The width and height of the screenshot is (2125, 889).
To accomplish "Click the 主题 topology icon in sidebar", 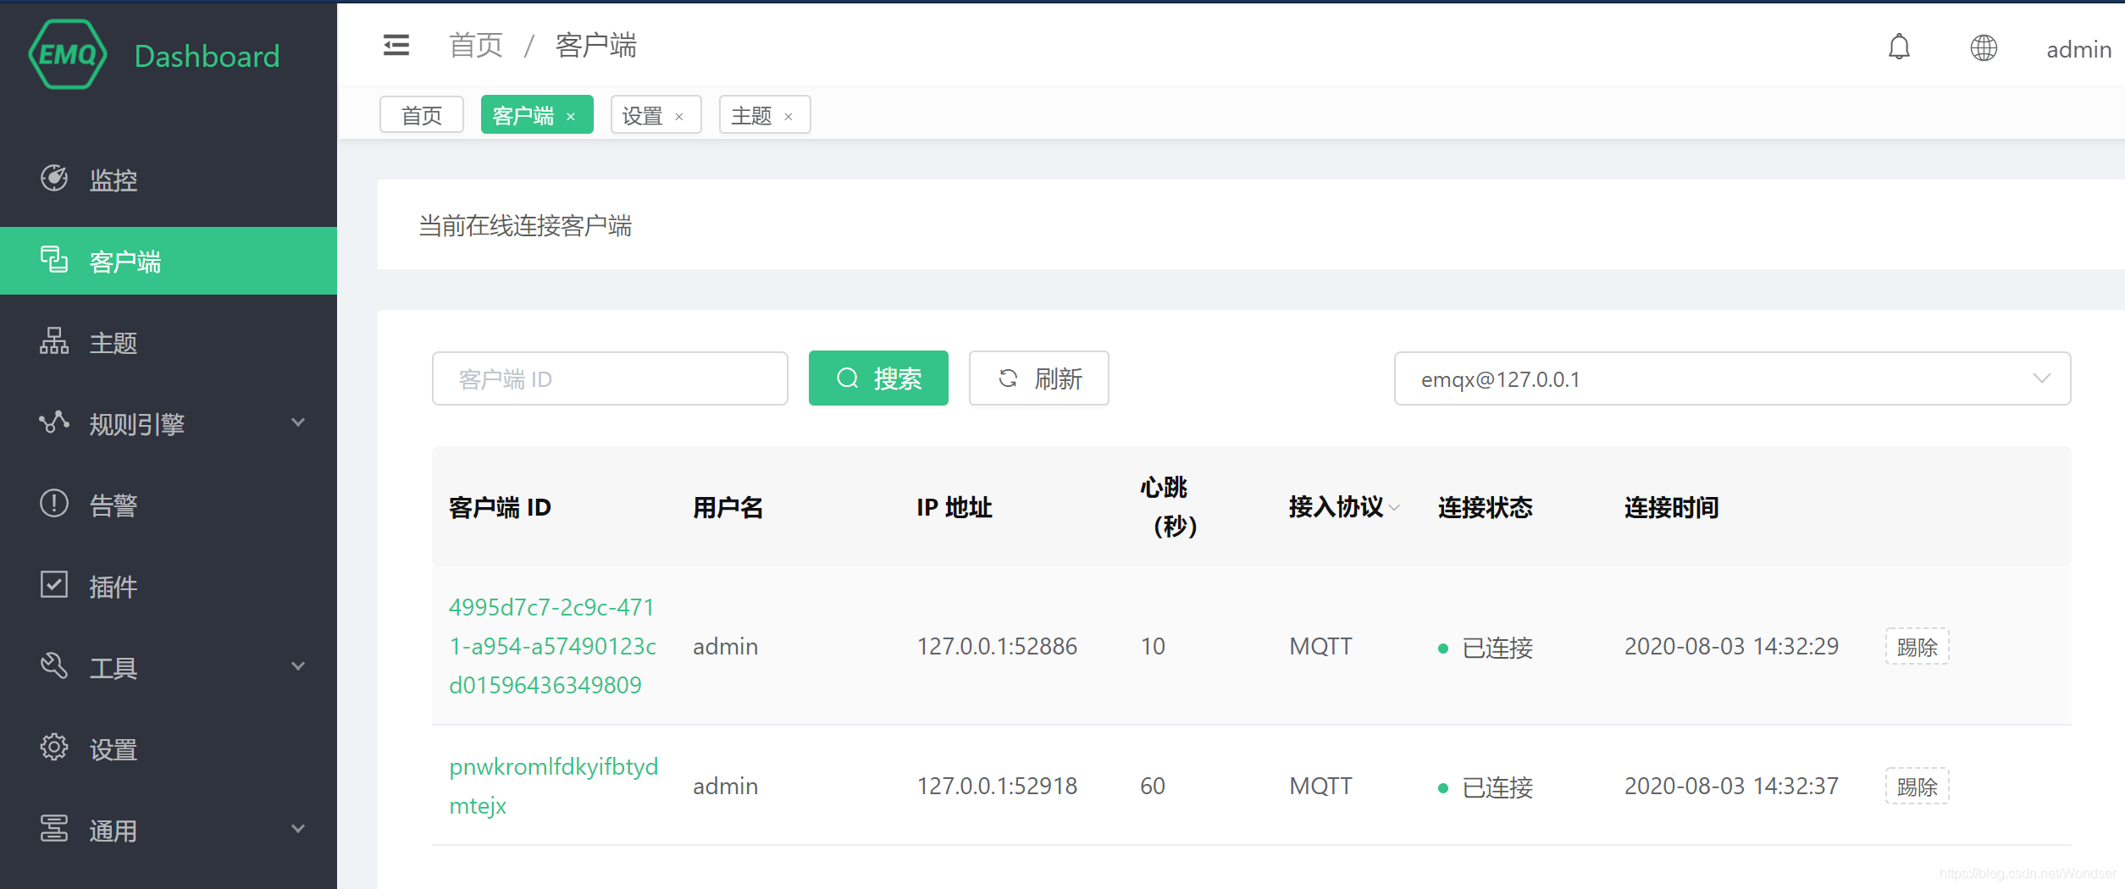I will pos(54,341).
